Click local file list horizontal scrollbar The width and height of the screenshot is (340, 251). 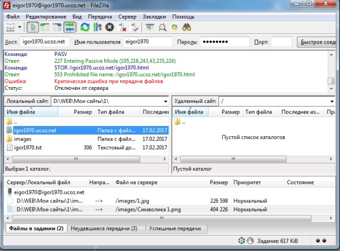[x=76, y=159]
